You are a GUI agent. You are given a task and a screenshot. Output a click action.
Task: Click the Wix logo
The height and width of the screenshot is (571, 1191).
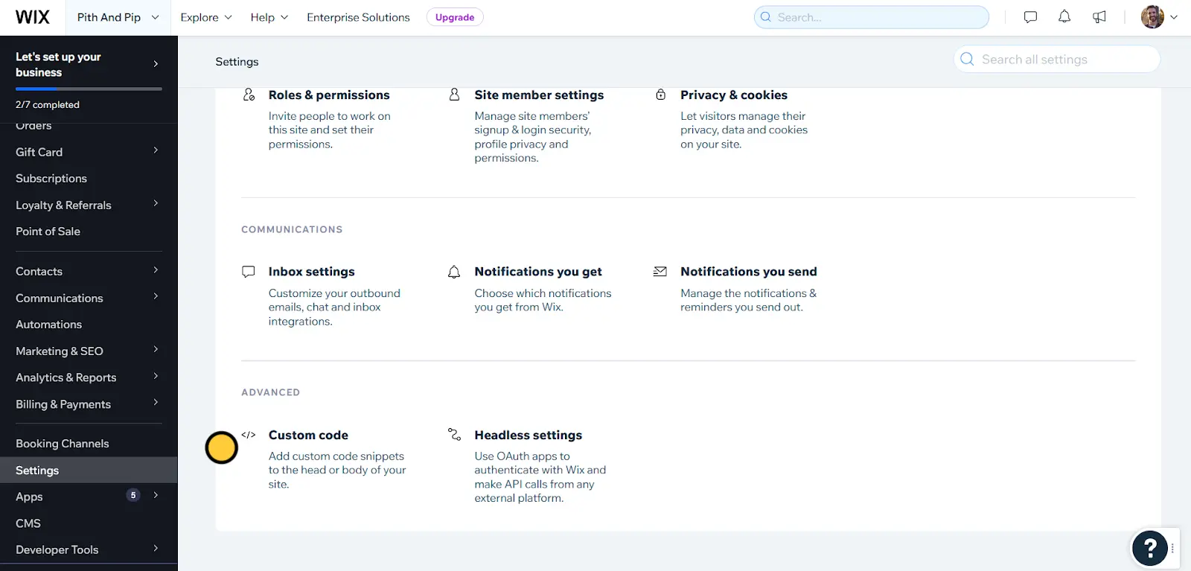tap(33, 17)
